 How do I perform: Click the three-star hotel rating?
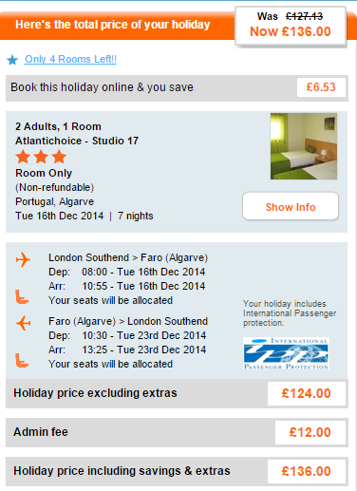[x=41, y=157]
